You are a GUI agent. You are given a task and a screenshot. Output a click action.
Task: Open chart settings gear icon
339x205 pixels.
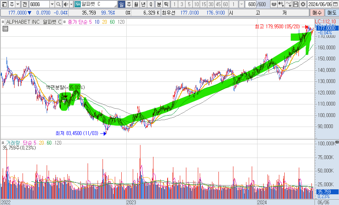coord(303,4)
